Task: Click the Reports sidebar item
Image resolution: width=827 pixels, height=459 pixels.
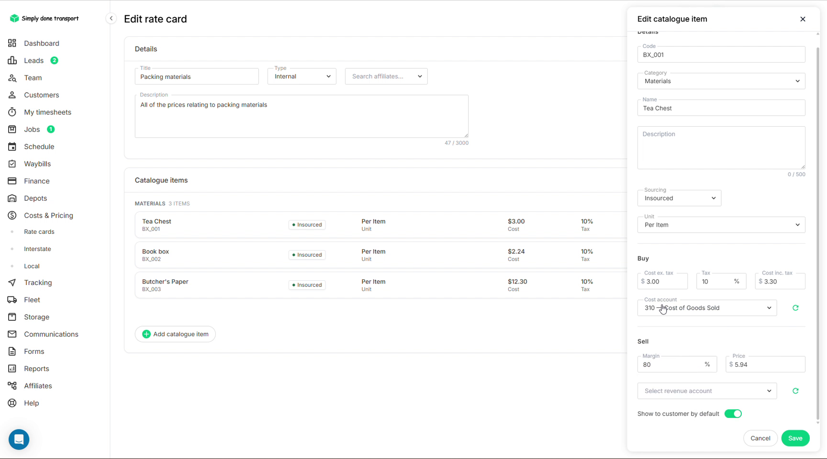Action: pos(36,369)
